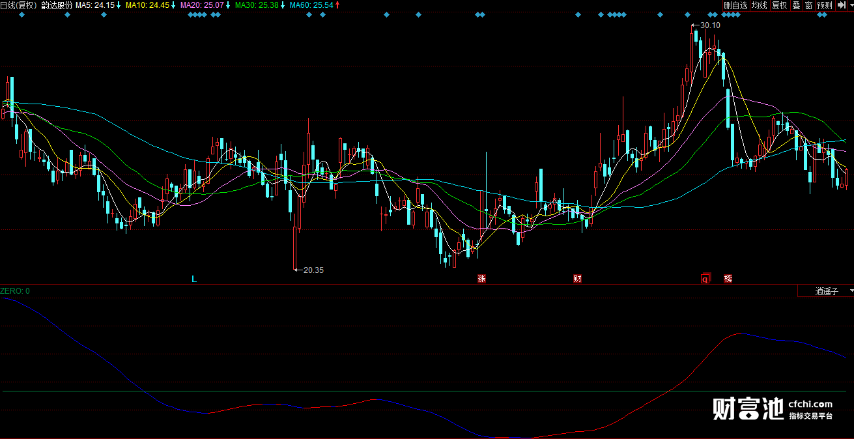The height and width of the screenshot is (439, 854).
Task: Click the 涨 event marker icon
Action: pos(482,279)
